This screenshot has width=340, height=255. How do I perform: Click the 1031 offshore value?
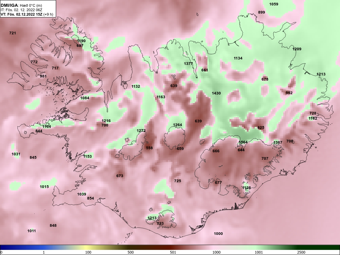point(16,154)
